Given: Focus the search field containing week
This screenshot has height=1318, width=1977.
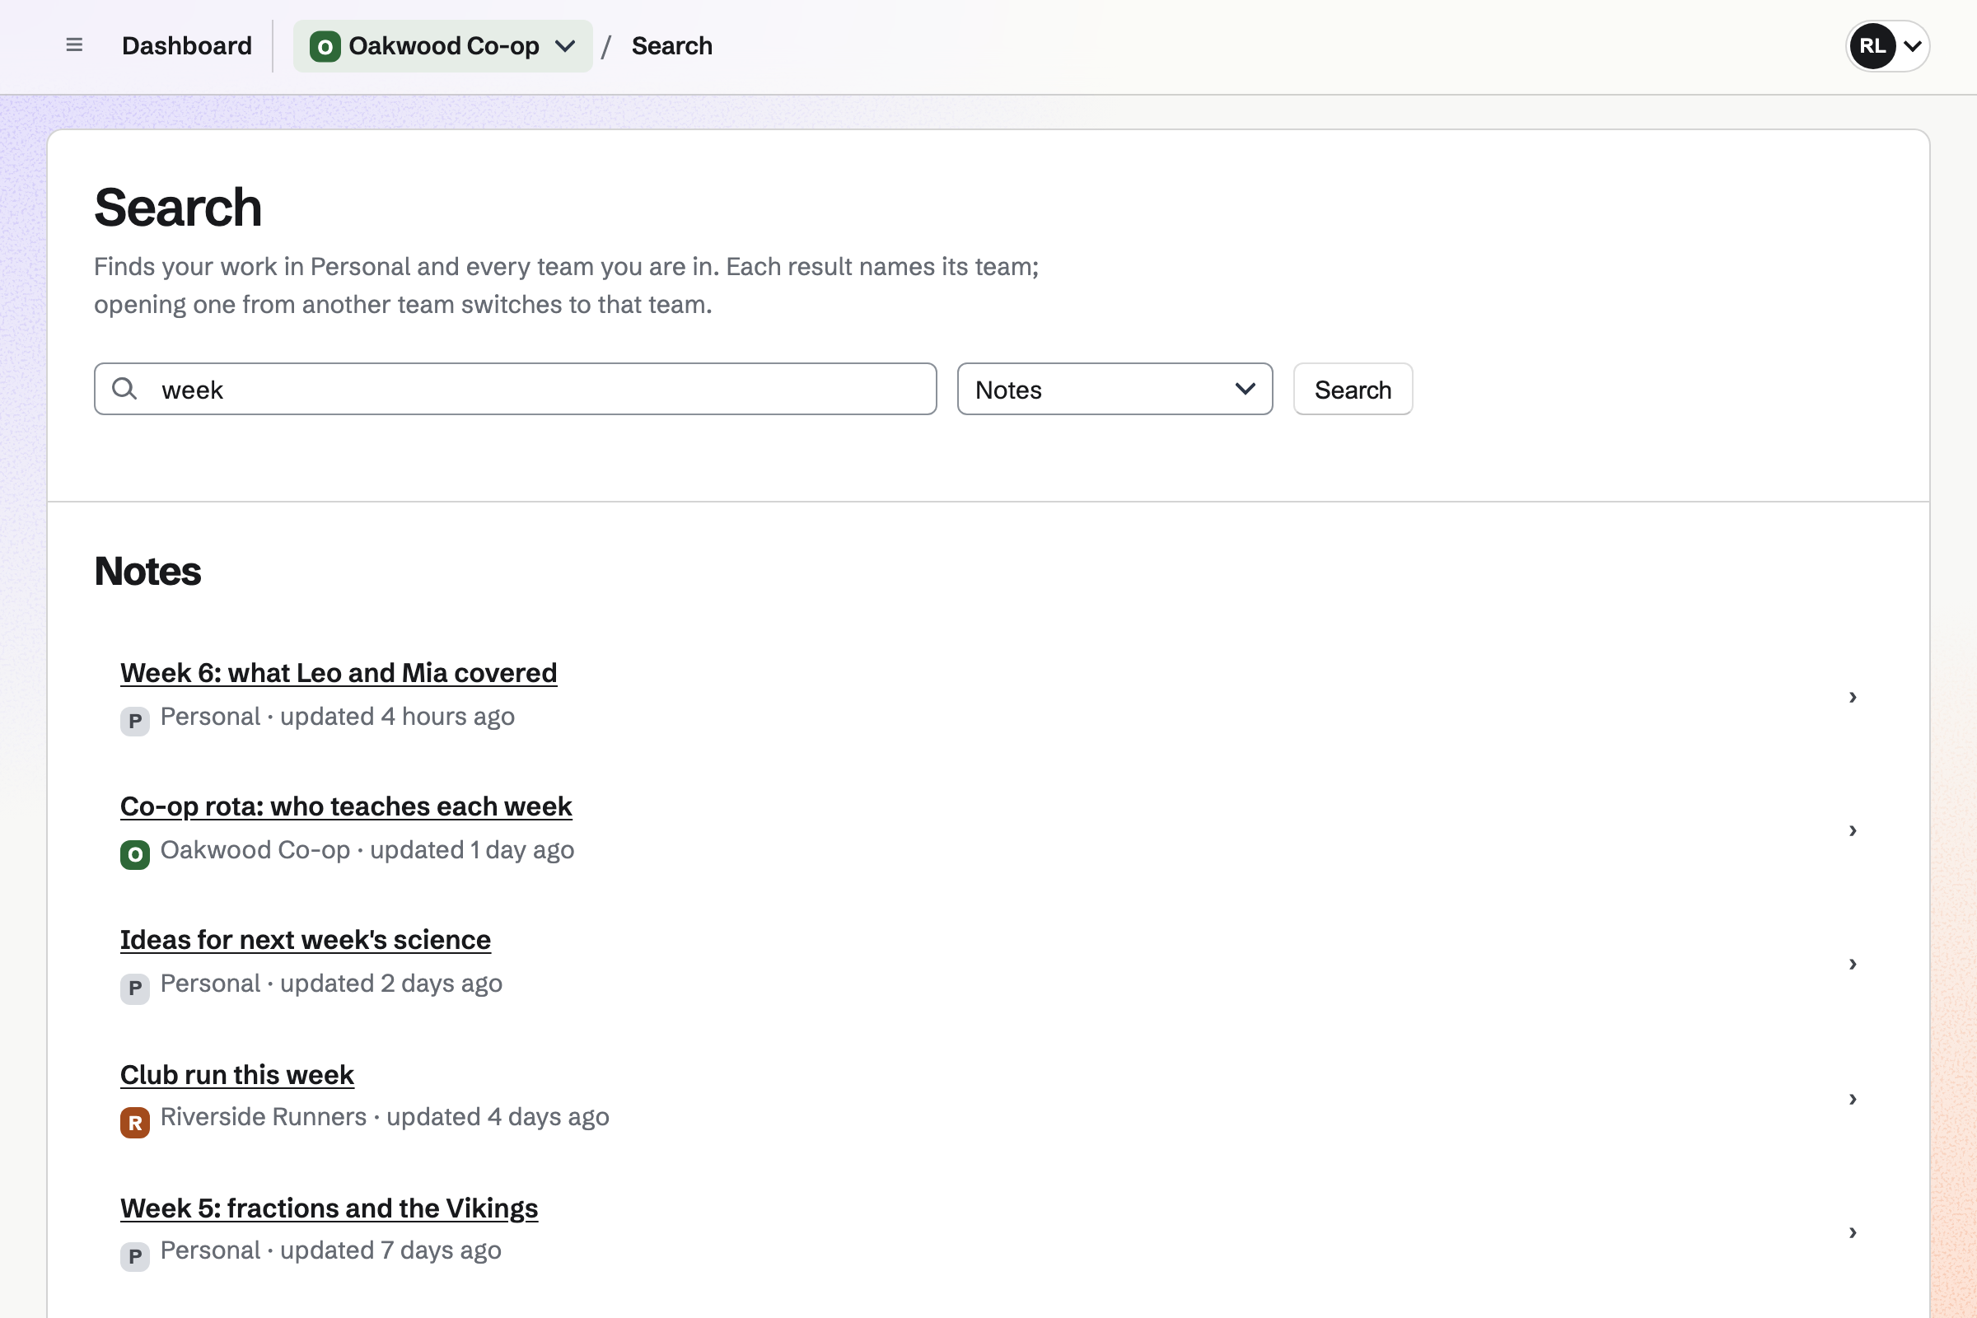Looking at the screenshot, I should click(x=516, y=389).
